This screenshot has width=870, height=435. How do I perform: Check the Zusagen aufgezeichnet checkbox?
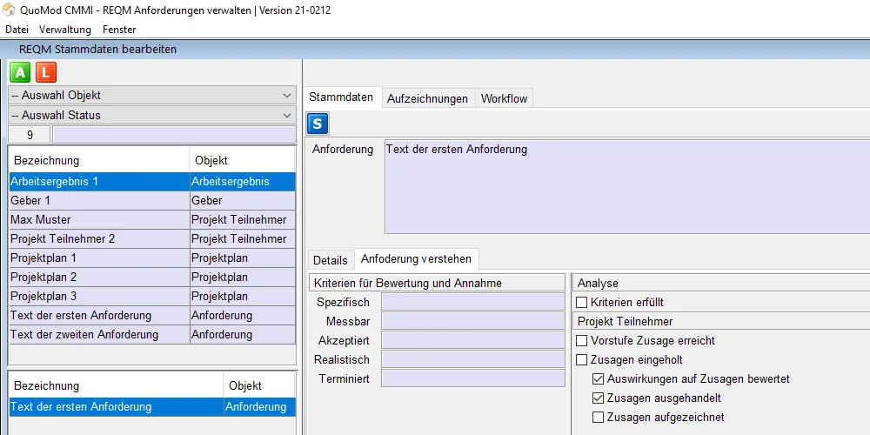click(x=598, y=418)
